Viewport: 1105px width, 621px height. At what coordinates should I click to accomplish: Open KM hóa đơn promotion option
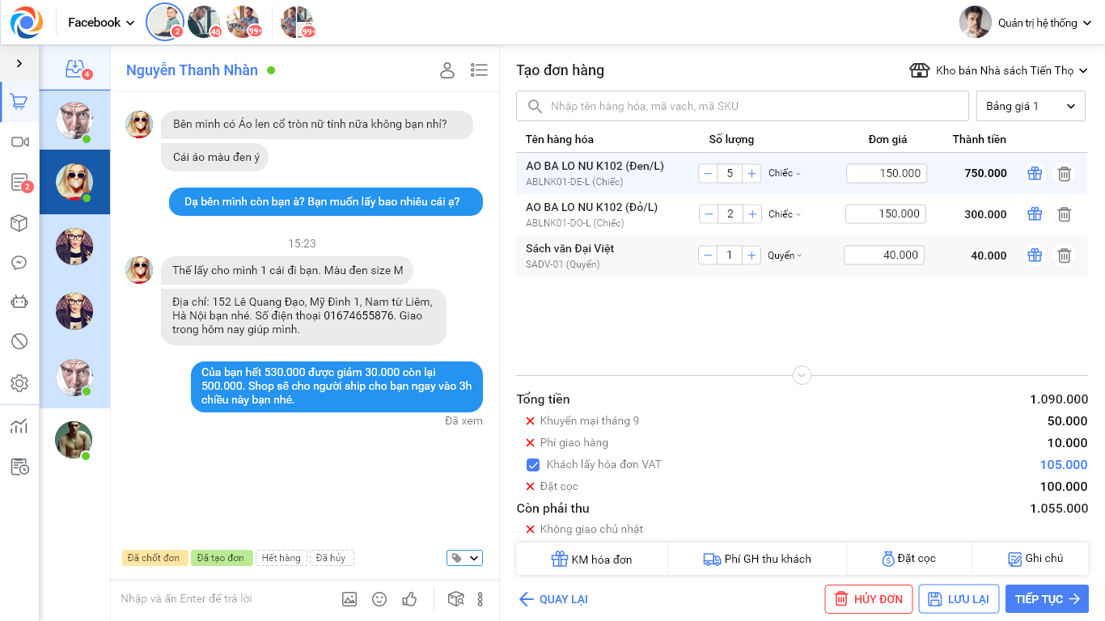(x=592, y=559)
